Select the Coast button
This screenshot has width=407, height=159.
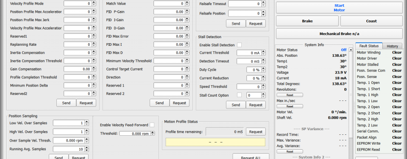pyautogui.click(x=371, y=21)
